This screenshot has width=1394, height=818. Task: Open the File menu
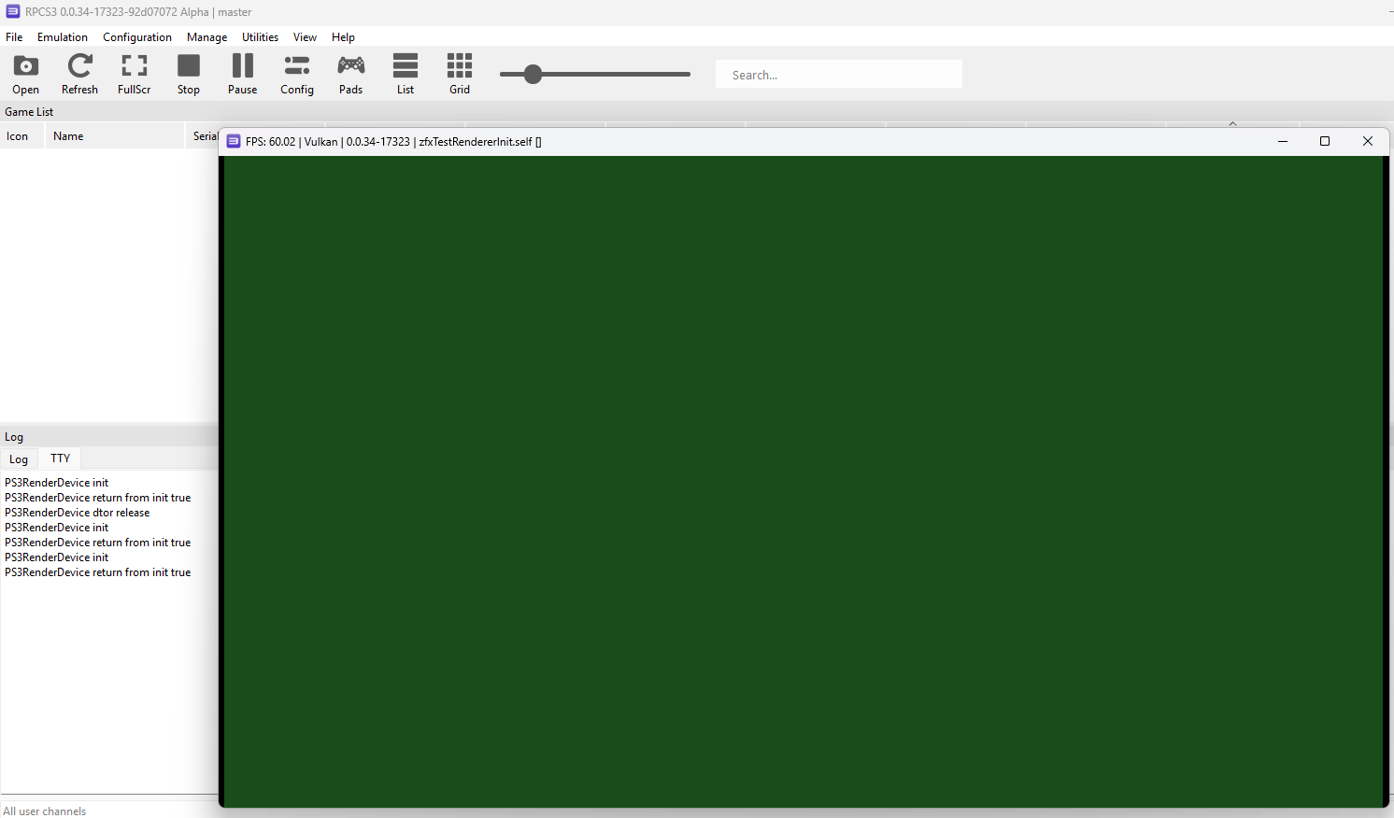14,37
